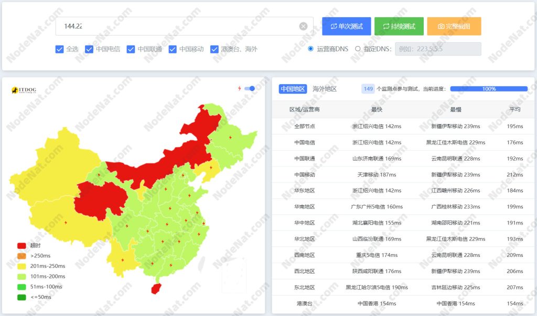Select the 华南地区 row label
537x316 pixels.
305,207
